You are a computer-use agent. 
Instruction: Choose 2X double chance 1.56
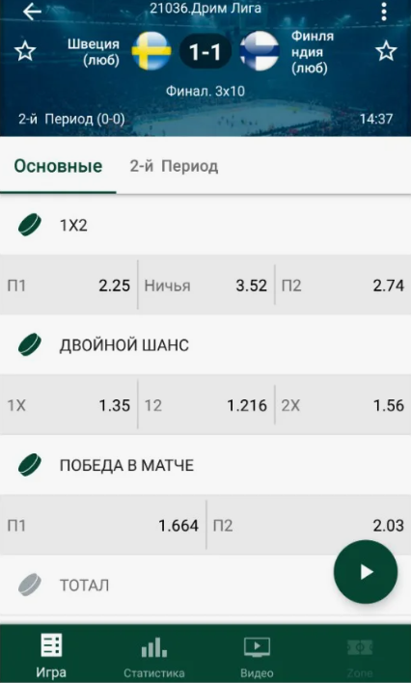(x=343, y=405)
